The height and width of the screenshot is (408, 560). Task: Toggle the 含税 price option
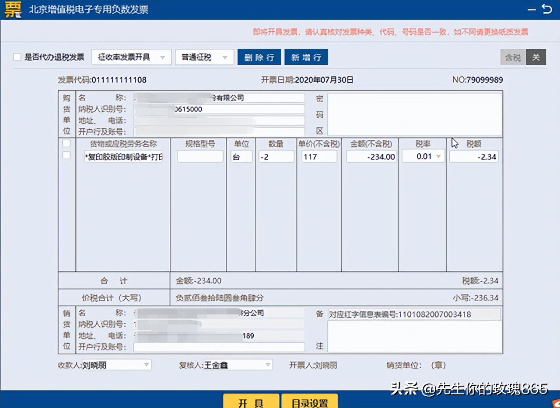point(512,57)
